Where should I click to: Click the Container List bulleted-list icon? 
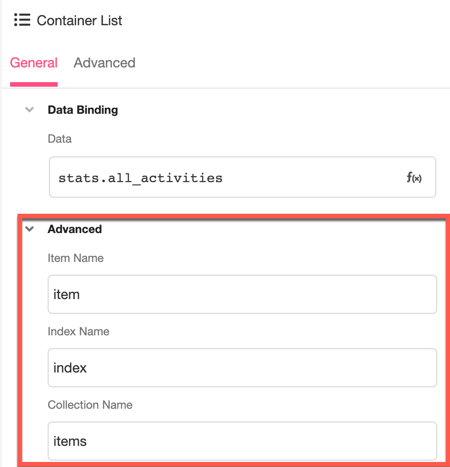click(22, 20)
